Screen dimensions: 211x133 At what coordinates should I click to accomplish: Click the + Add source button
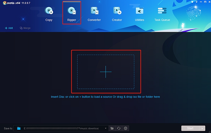coord(9,28)
